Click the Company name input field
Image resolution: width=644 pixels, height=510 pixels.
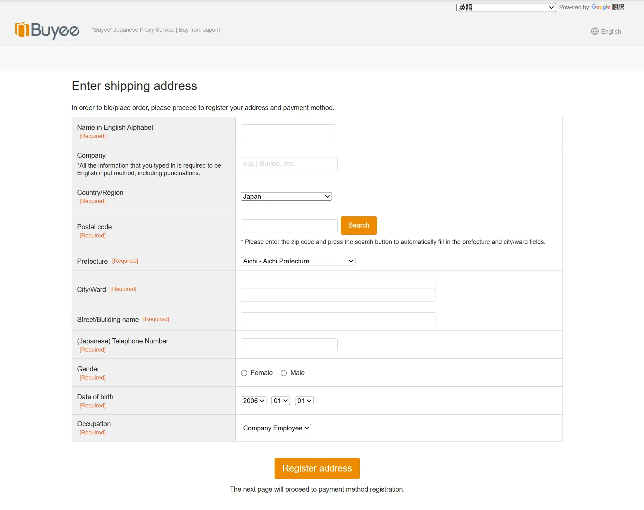coord(289,164)
